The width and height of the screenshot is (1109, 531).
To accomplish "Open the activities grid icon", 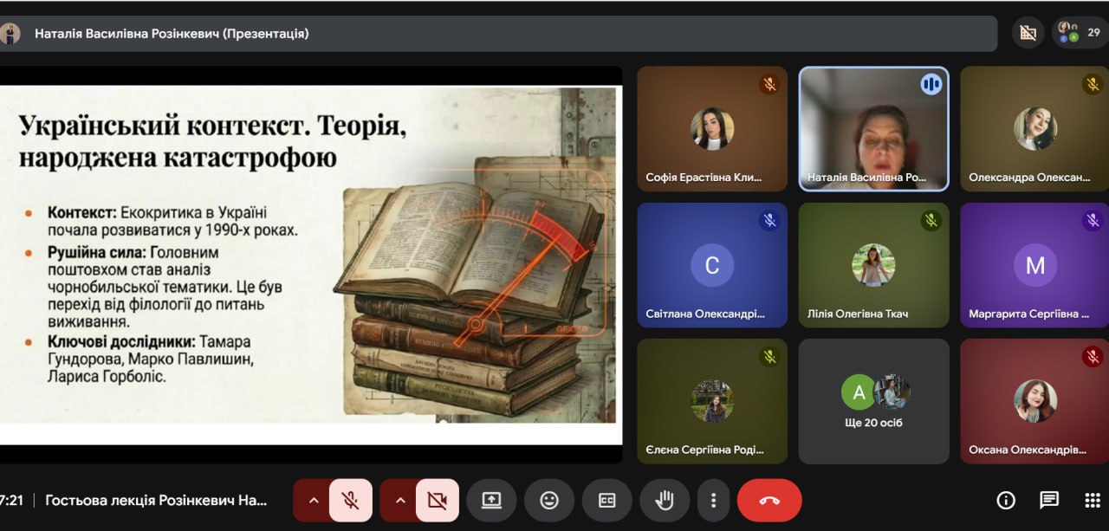I will 1092,500.
